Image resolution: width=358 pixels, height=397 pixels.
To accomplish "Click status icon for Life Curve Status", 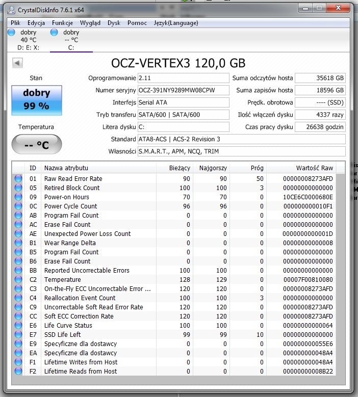I will [18, 325].
